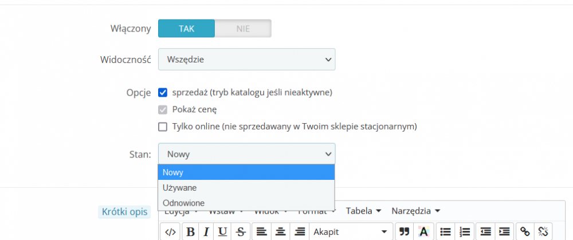Image resolution: width=573 pixels, height=240 pixels.
Task: Click the Opcje field label
Action: pos(139,93)
